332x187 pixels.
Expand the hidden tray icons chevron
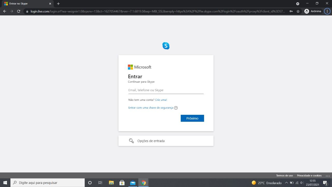pyautogui.click(x=287, y=183)
